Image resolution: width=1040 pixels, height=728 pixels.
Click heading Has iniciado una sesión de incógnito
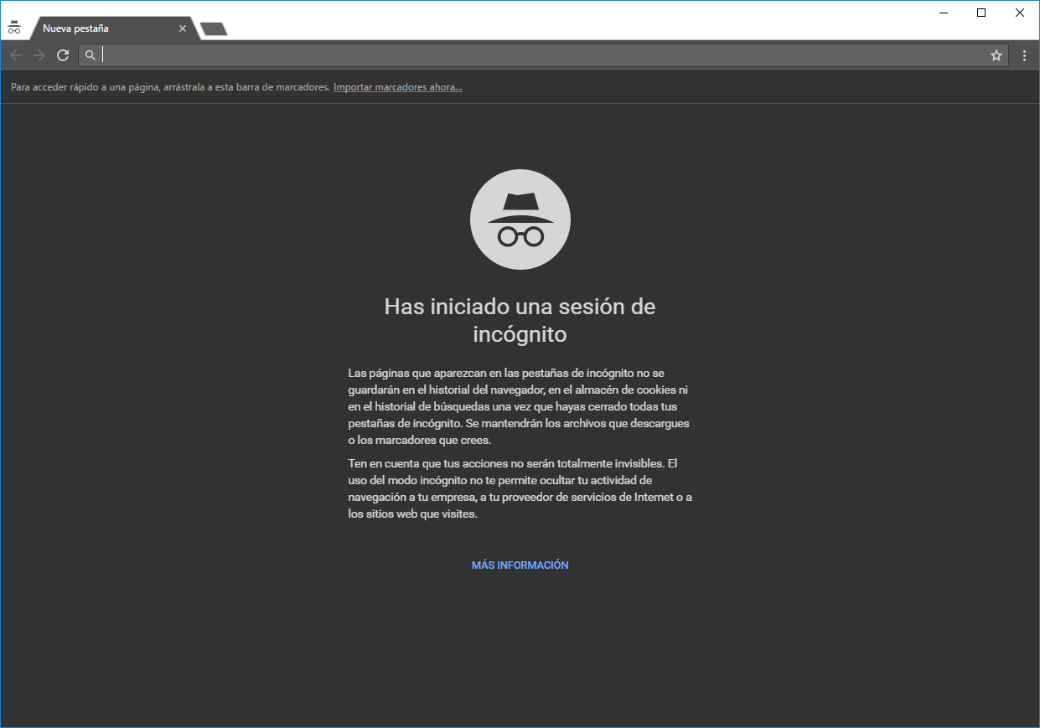coord(520,321)
